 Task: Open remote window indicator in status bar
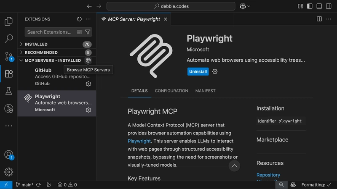coord(6,185)
